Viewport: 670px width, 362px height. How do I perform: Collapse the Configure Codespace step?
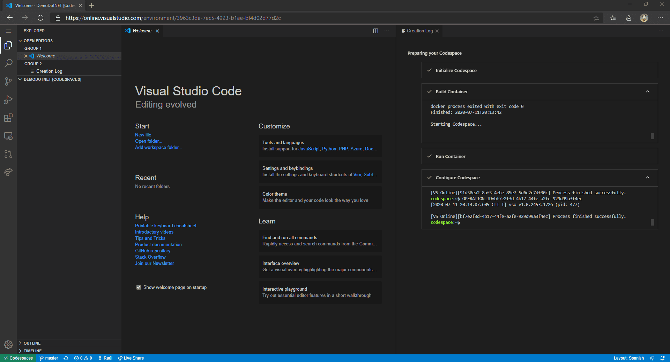point(648,178)
